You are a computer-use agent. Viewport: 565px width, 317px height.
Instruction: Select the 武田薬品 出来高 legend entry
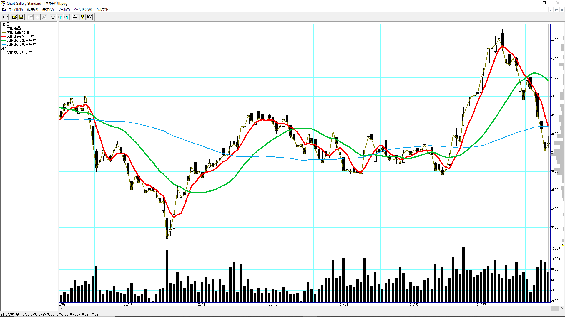pos(19,53)
